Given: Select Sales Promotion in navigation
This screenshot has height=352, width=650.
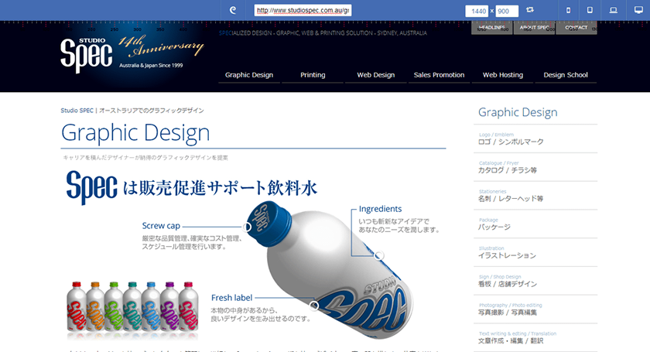Looking at the screenshot, I should (439, 75).
